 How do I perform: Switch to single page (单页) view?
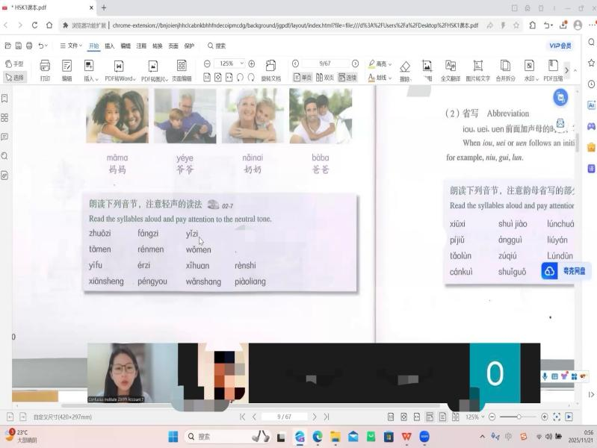tap(303, 78)
